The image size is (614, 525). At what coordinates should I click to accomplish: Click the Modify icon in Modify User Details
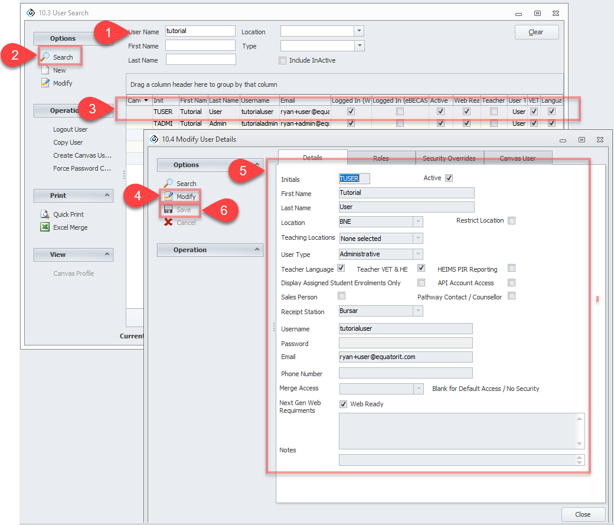169,196
